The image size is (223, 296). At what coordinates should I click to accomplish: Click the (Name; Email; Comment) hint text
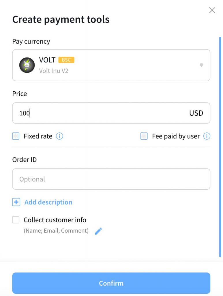click(56, 231)
